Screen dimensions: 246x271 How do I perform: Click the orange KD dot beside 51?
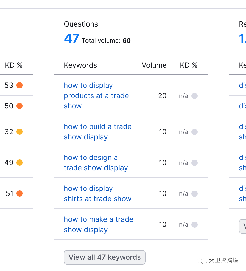coord(20,193)
